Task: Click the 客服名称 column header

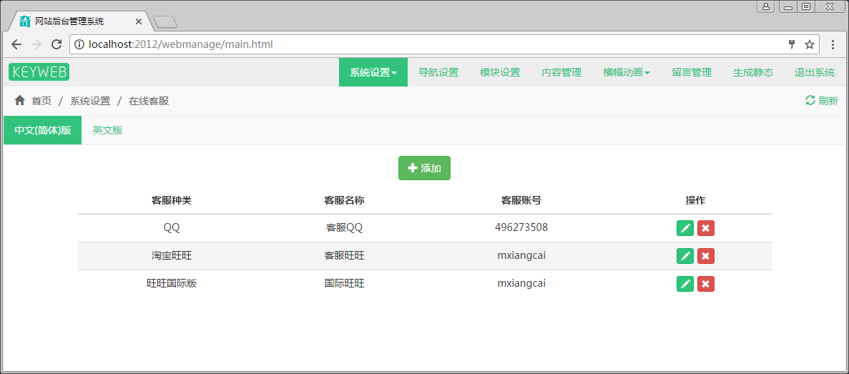Action: coord(344,200)
